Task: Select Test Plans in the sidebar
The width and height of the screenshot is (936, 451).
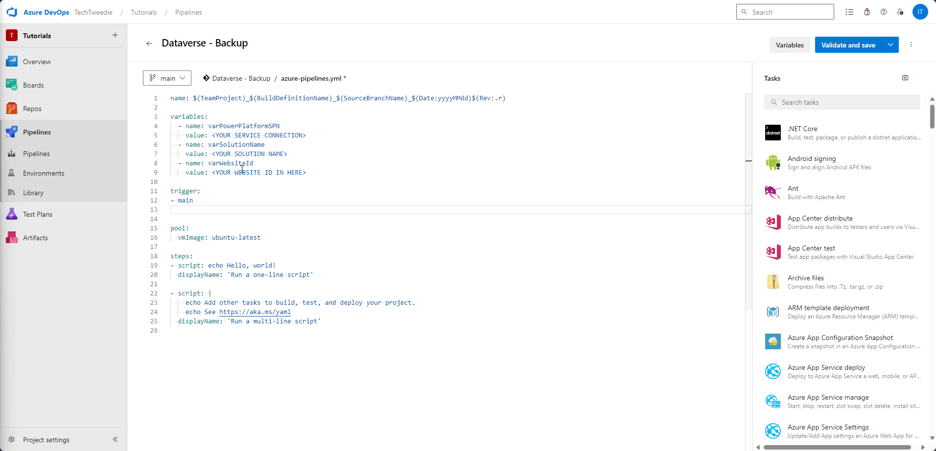Action: (38, 214)
